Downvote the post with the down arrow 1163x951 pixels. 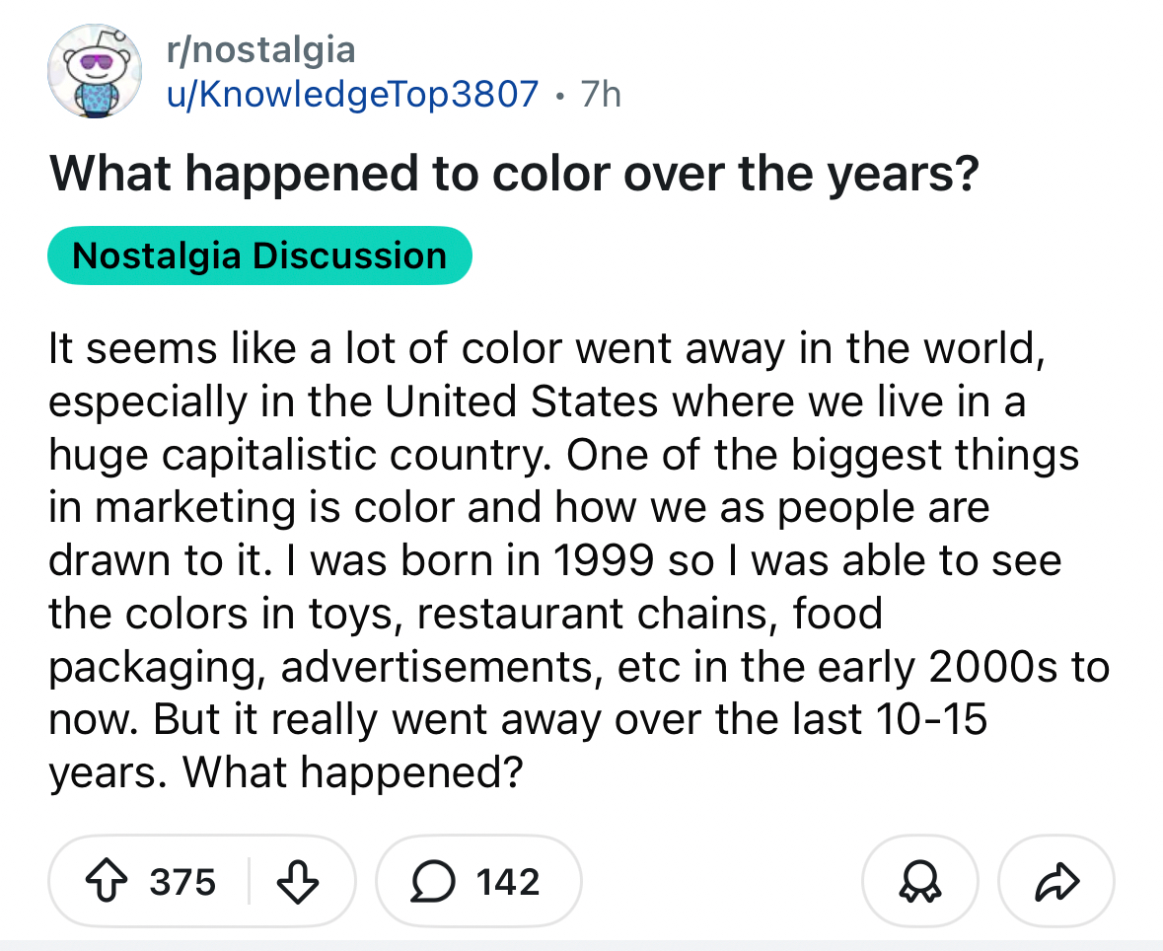299,881
